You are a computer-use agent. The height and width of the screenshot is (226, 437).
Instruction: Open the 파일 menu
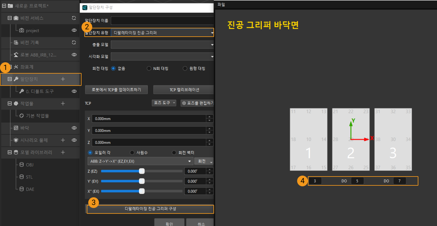pos(221,4)
